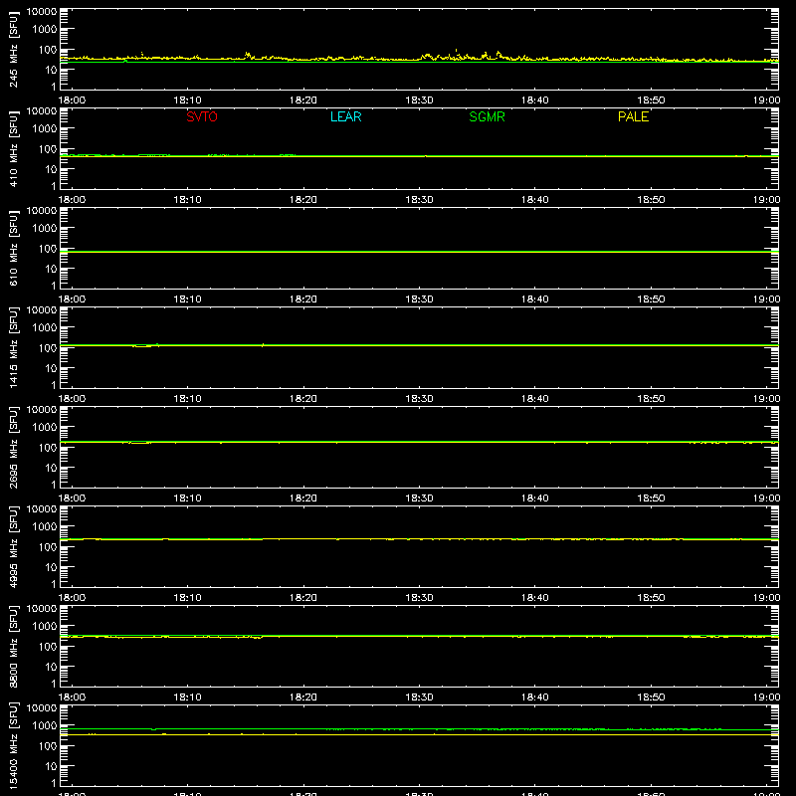Click the 10 tick of the 1415 MHz panel

pos(52,368)
